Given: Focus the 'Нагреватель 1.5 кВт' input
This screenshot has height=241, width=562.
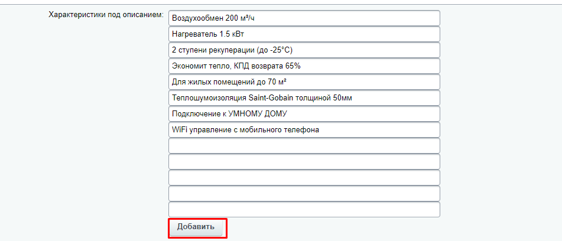Looking at the screenshot, I should [304, 34].
